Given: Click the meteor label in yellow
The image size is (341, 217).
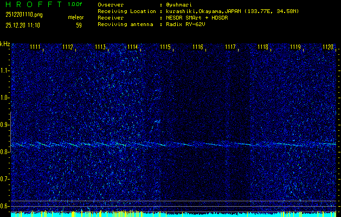Looking at the screenshot, I should click(x=75, y=17).
